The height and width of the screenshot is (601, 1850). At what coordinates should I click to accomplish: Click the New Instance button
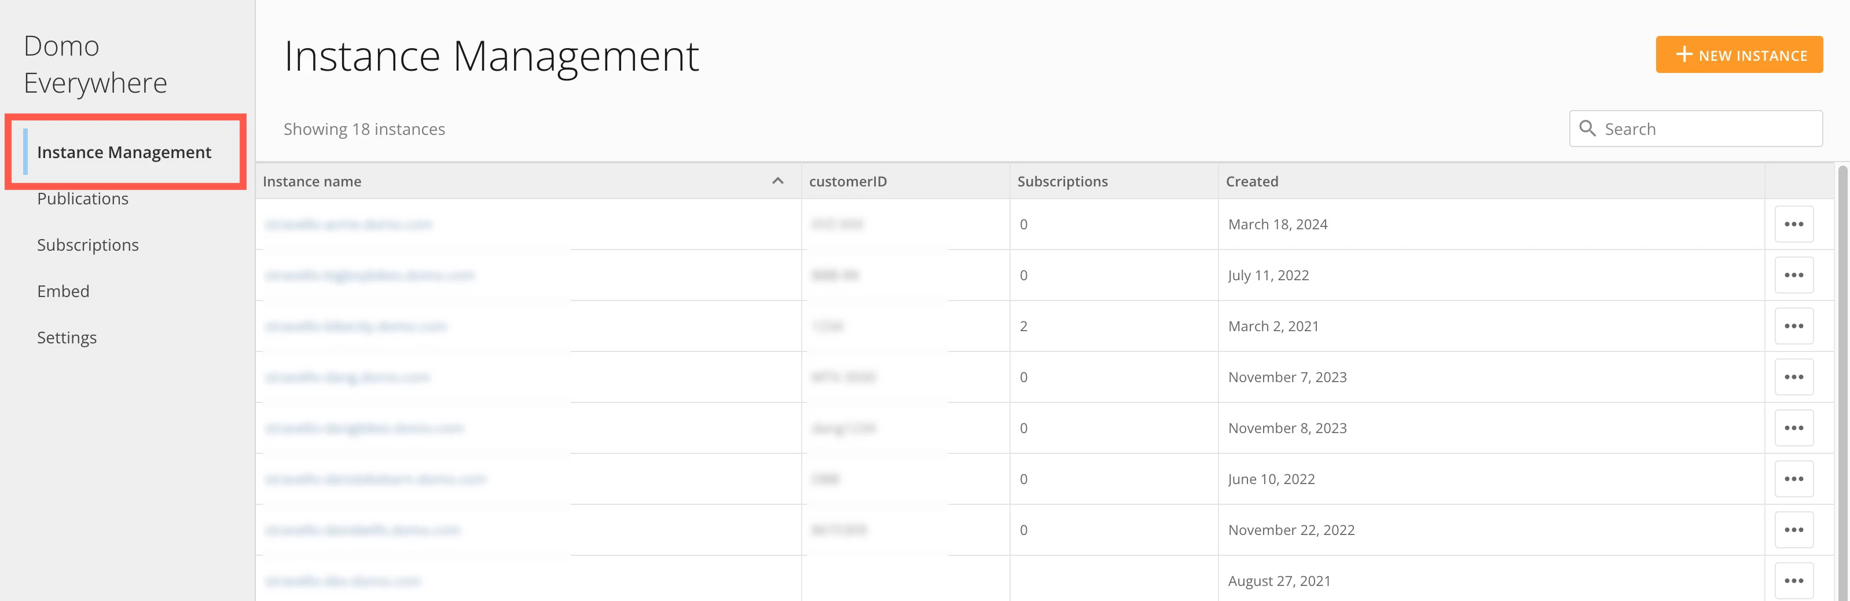click(1739, 54)
